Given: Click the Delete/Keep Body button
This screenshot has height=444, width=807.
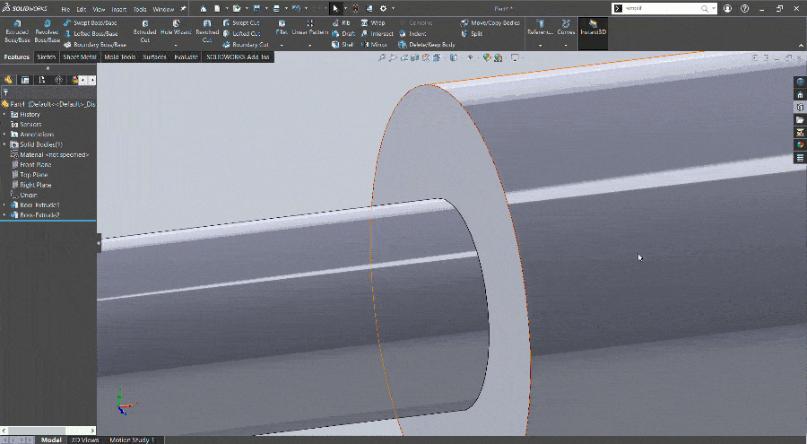Looking at the screenshot, I should (x=429, y=44).
